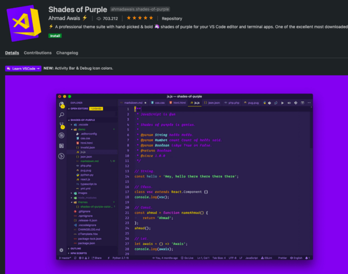This screenshot has width=348, height=274.
Task: Click react.js file in preview explorer
Action: (x=92, y=180)
